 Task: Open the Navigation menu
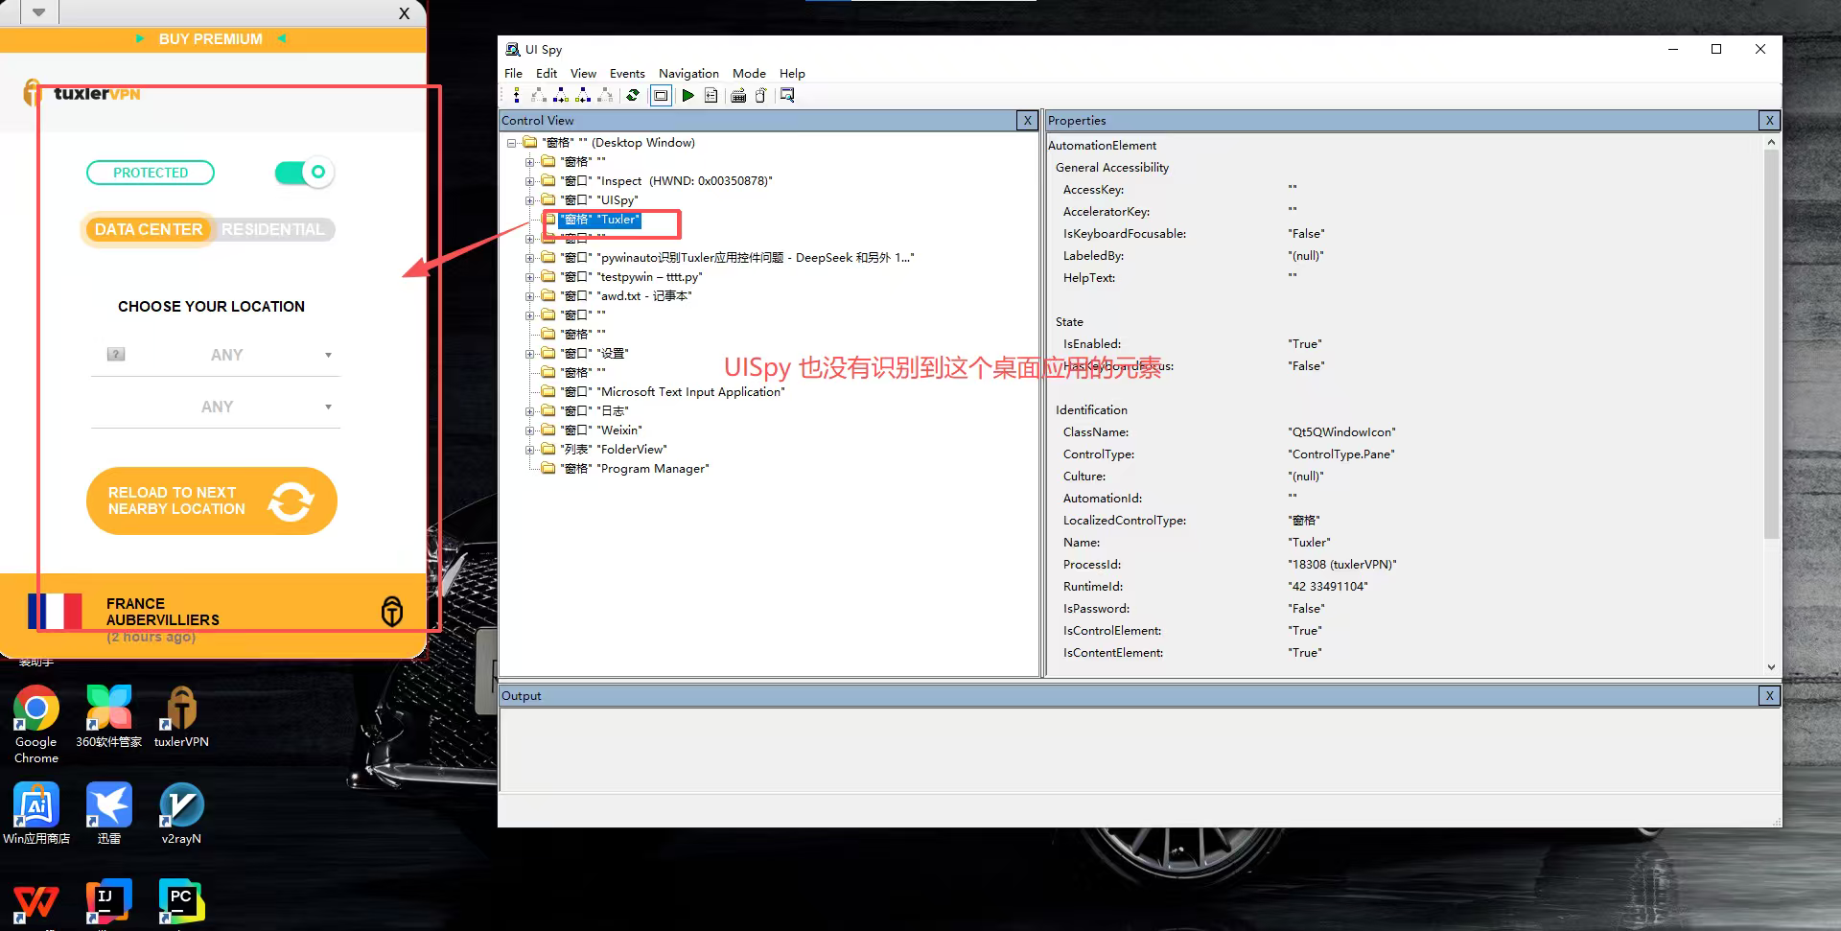pyautogui.click(x=688, y=73)
